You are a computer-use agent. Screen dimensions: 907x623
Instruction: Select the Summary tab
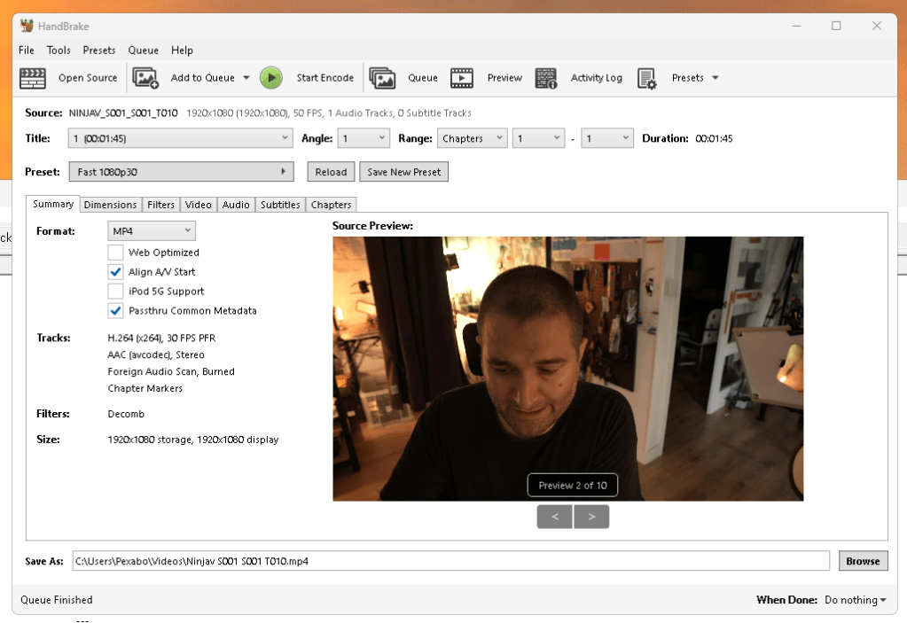pos(53,204)
